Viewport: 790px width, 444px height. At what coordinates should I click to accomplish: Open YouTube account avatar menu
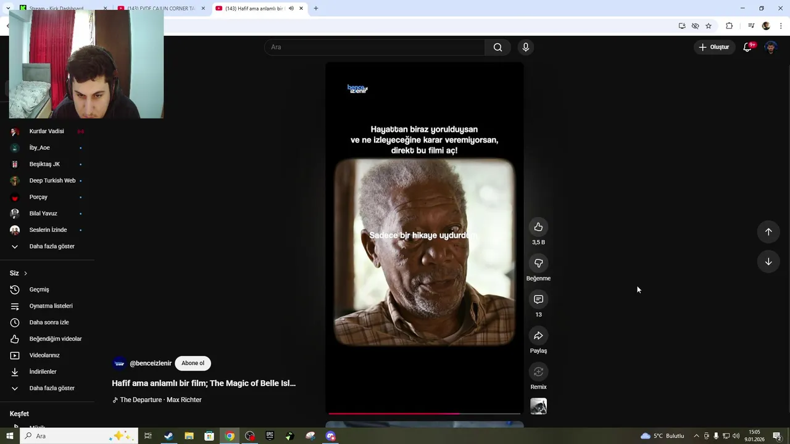pyautogui.click(x=771, y=47)
